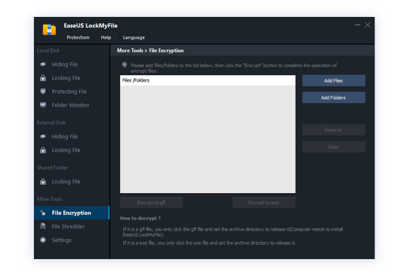Minimize the LockMyFile window

click(x=358, y=25)
